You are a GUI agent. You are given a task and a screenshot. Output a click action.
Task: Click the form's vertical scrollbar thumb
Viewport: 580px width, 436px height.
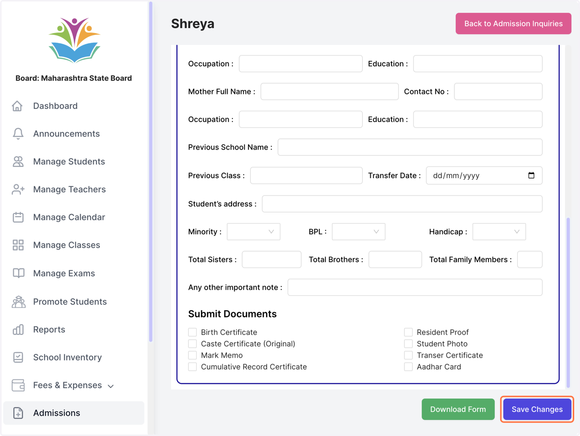coord(568,302)
